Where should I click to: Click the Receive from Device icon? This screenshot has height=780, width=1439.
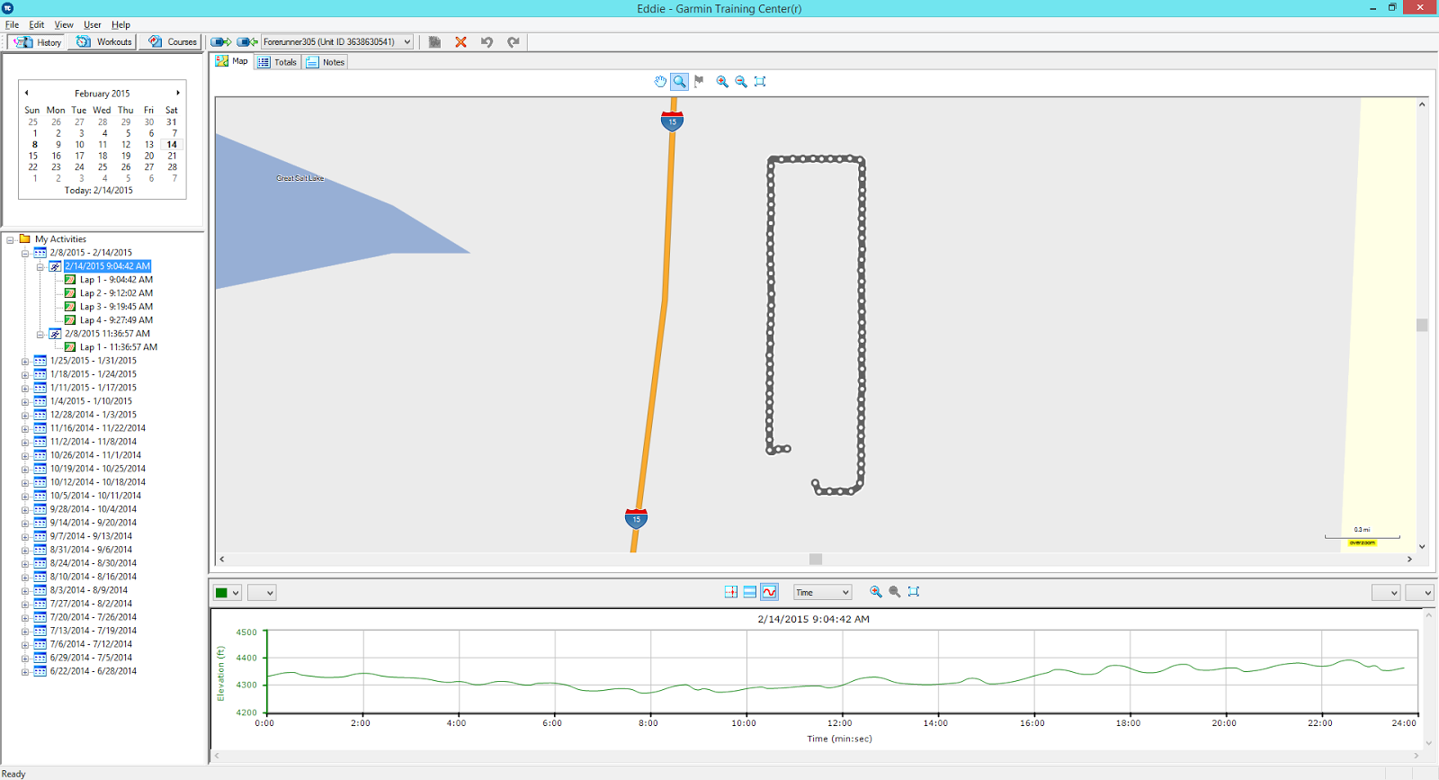[x=247, y=42]
